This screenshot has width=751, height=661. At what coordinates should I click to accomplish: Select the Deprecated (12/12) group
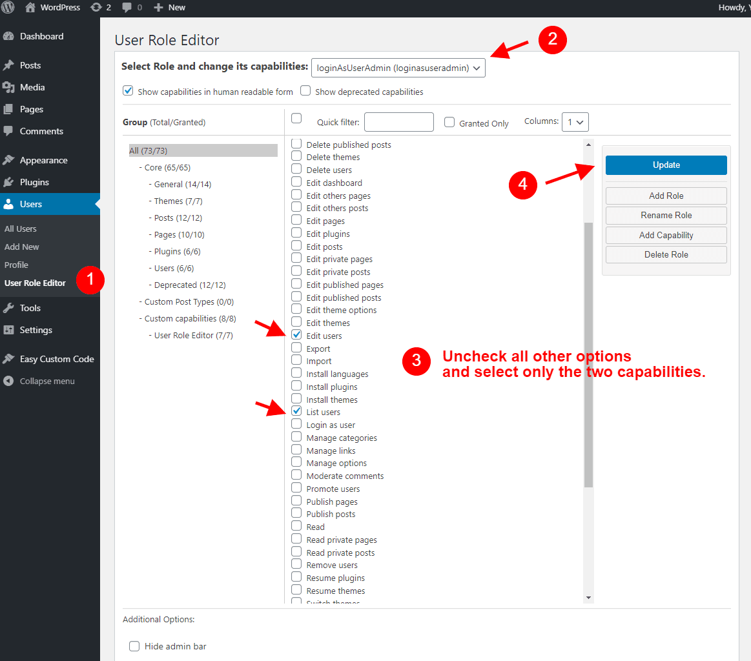(x=190, y=285)
